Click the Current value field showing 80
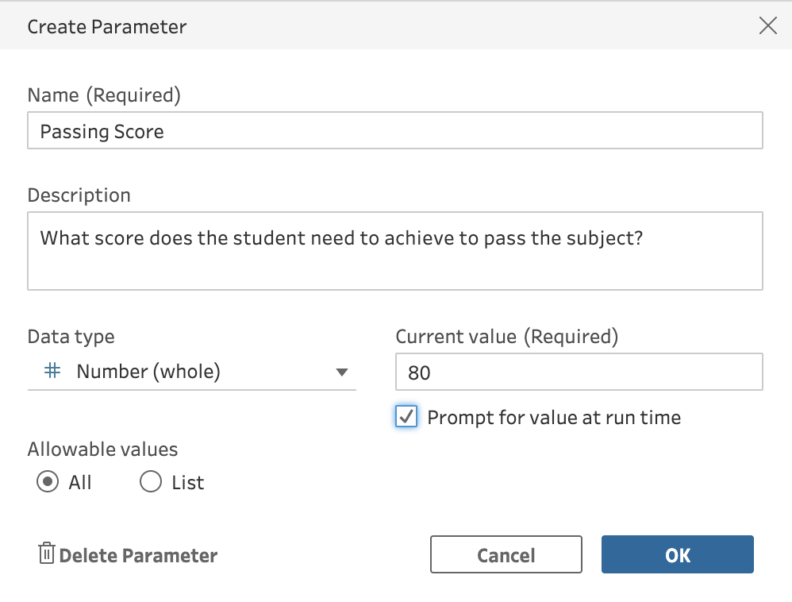Viewport: 792px width, 602px height. [x=579, y=372]
